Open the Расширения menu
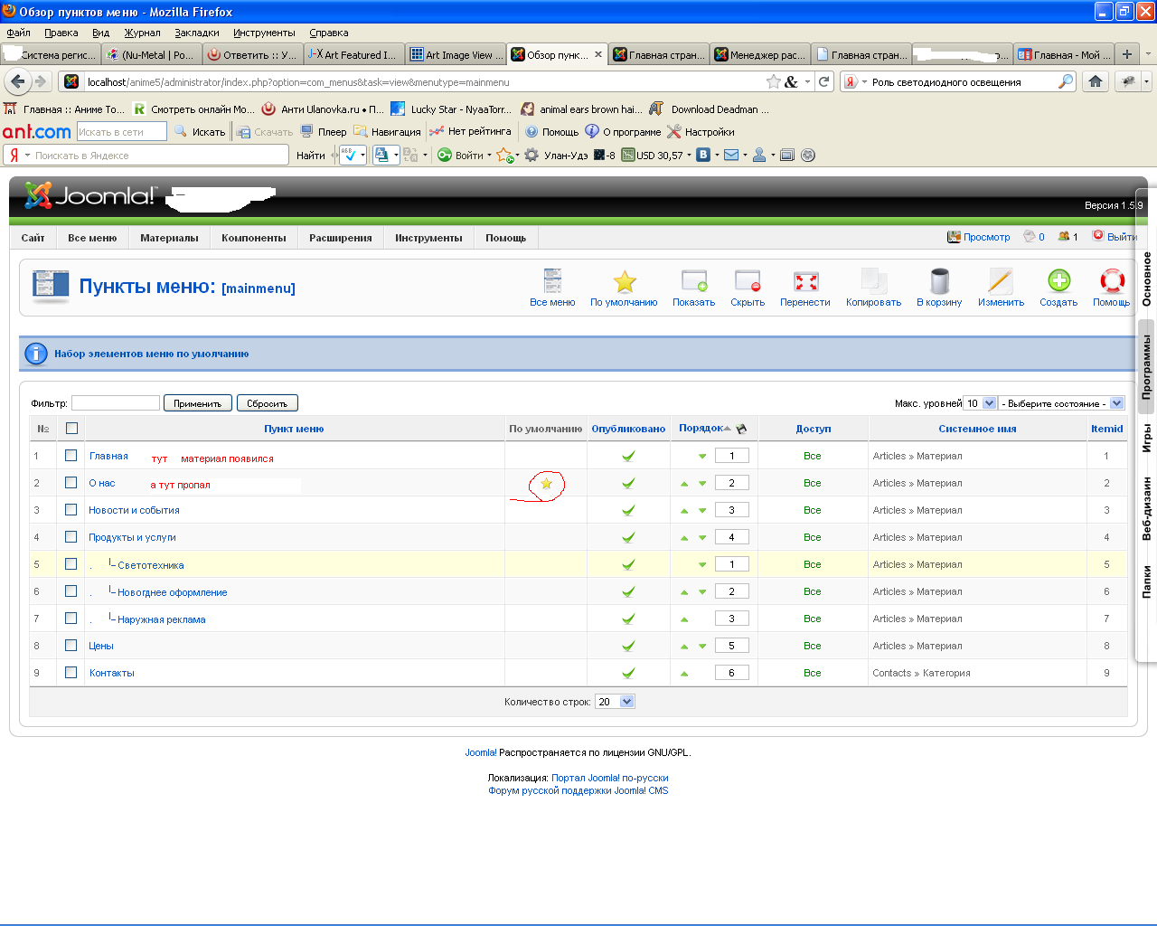The image size is (1157, 926). (340, 238)
